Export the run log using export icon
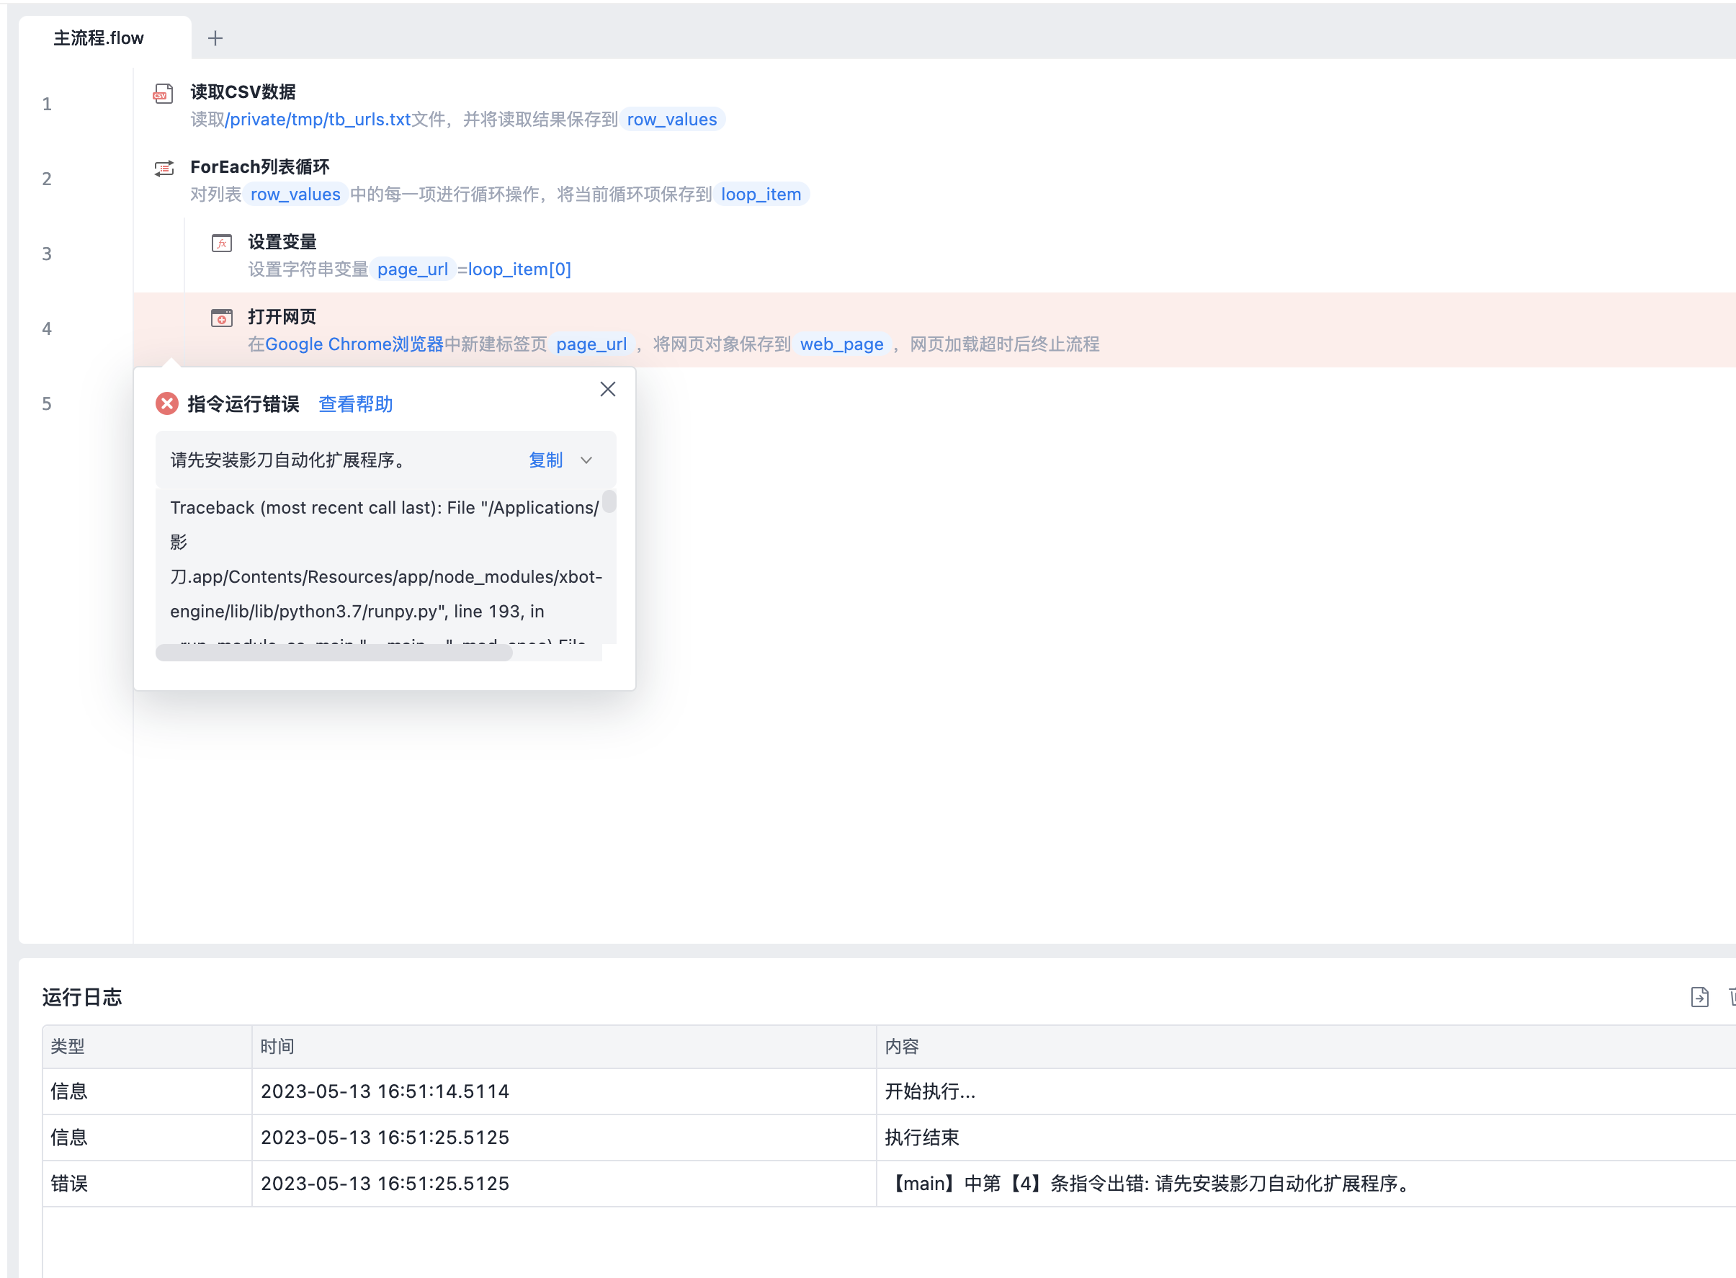 click(x=1699, y=997)
